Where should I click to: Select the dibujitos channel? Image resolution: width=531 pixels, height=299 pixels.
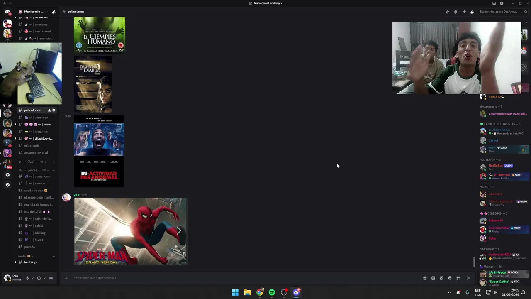click(x=37, y=138)
